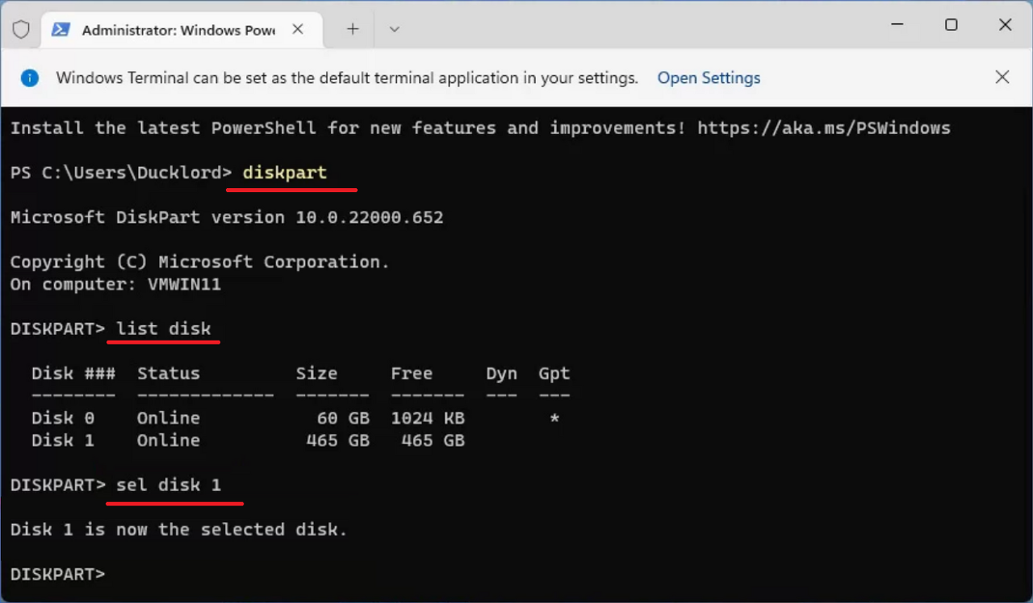1033x603 pixels.
Task: Open Settings link in the info banner
Action: click(709, 78)
